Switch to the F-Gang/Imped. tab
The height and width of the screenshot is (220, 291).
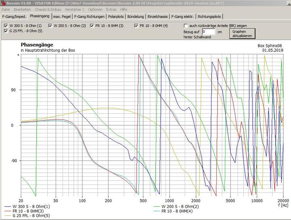[x=14, y=17]
